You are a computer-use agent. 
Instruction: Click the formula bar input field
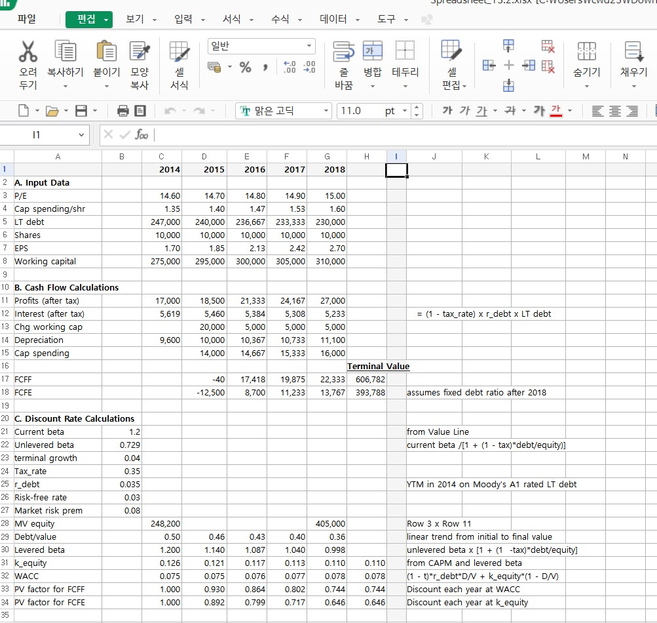[x=405, y=135]
